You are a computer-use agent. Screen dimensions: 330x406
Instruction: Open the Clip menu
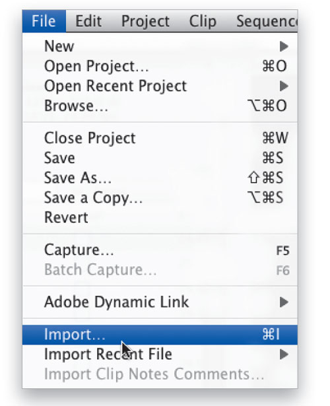[203, 21]
